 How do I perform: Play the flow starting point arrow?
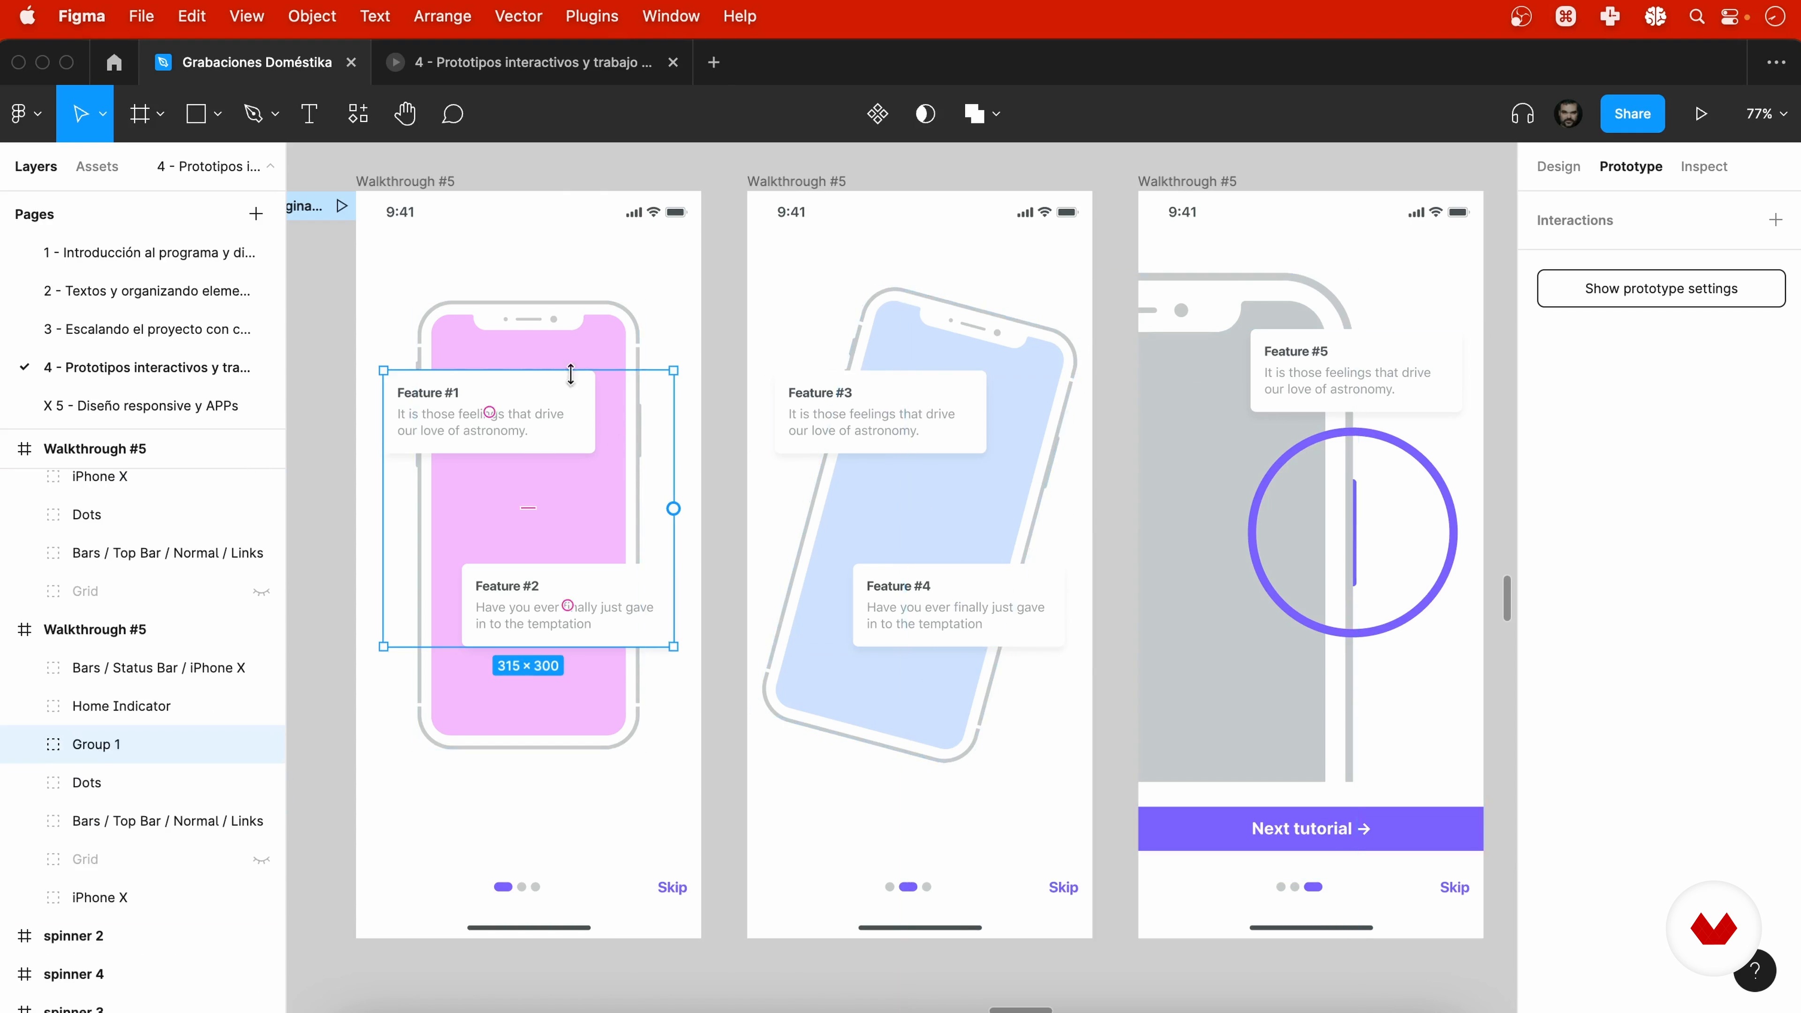[x=342, y=205]
